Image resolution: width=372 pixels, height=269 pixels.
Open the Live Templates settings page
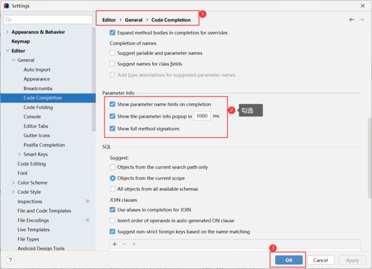tap(33, 230)
